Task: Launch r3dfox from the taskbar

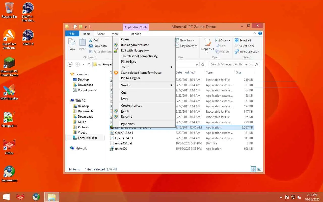Action: (20, 197)
